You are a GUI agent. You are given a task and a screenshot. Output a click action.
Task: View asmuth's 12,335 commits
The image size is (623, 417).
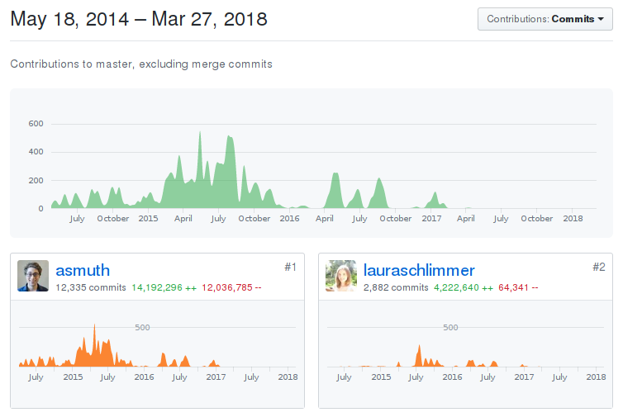[x=91, y=287]
